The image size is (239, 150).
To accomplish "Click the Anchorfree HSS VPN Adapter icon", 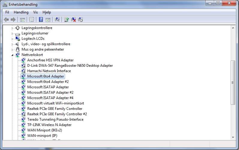I will [x=23, y=60].
